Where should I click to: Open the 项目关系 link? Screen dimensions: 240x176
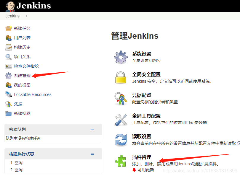tap(22, 57)
